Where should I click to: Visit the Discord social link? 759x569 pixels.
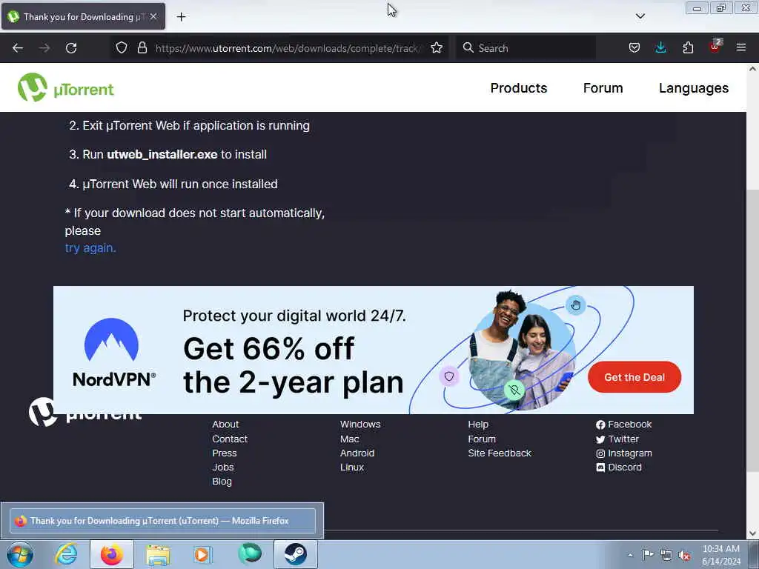619,467
